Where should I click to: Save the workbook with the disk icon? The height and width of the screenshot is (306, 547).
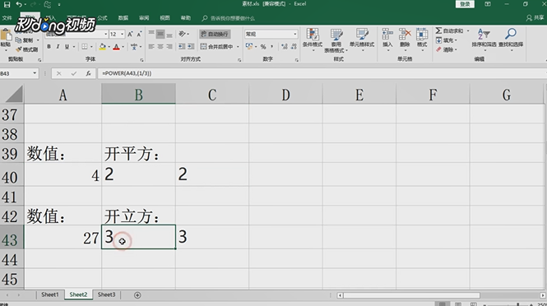7,5
